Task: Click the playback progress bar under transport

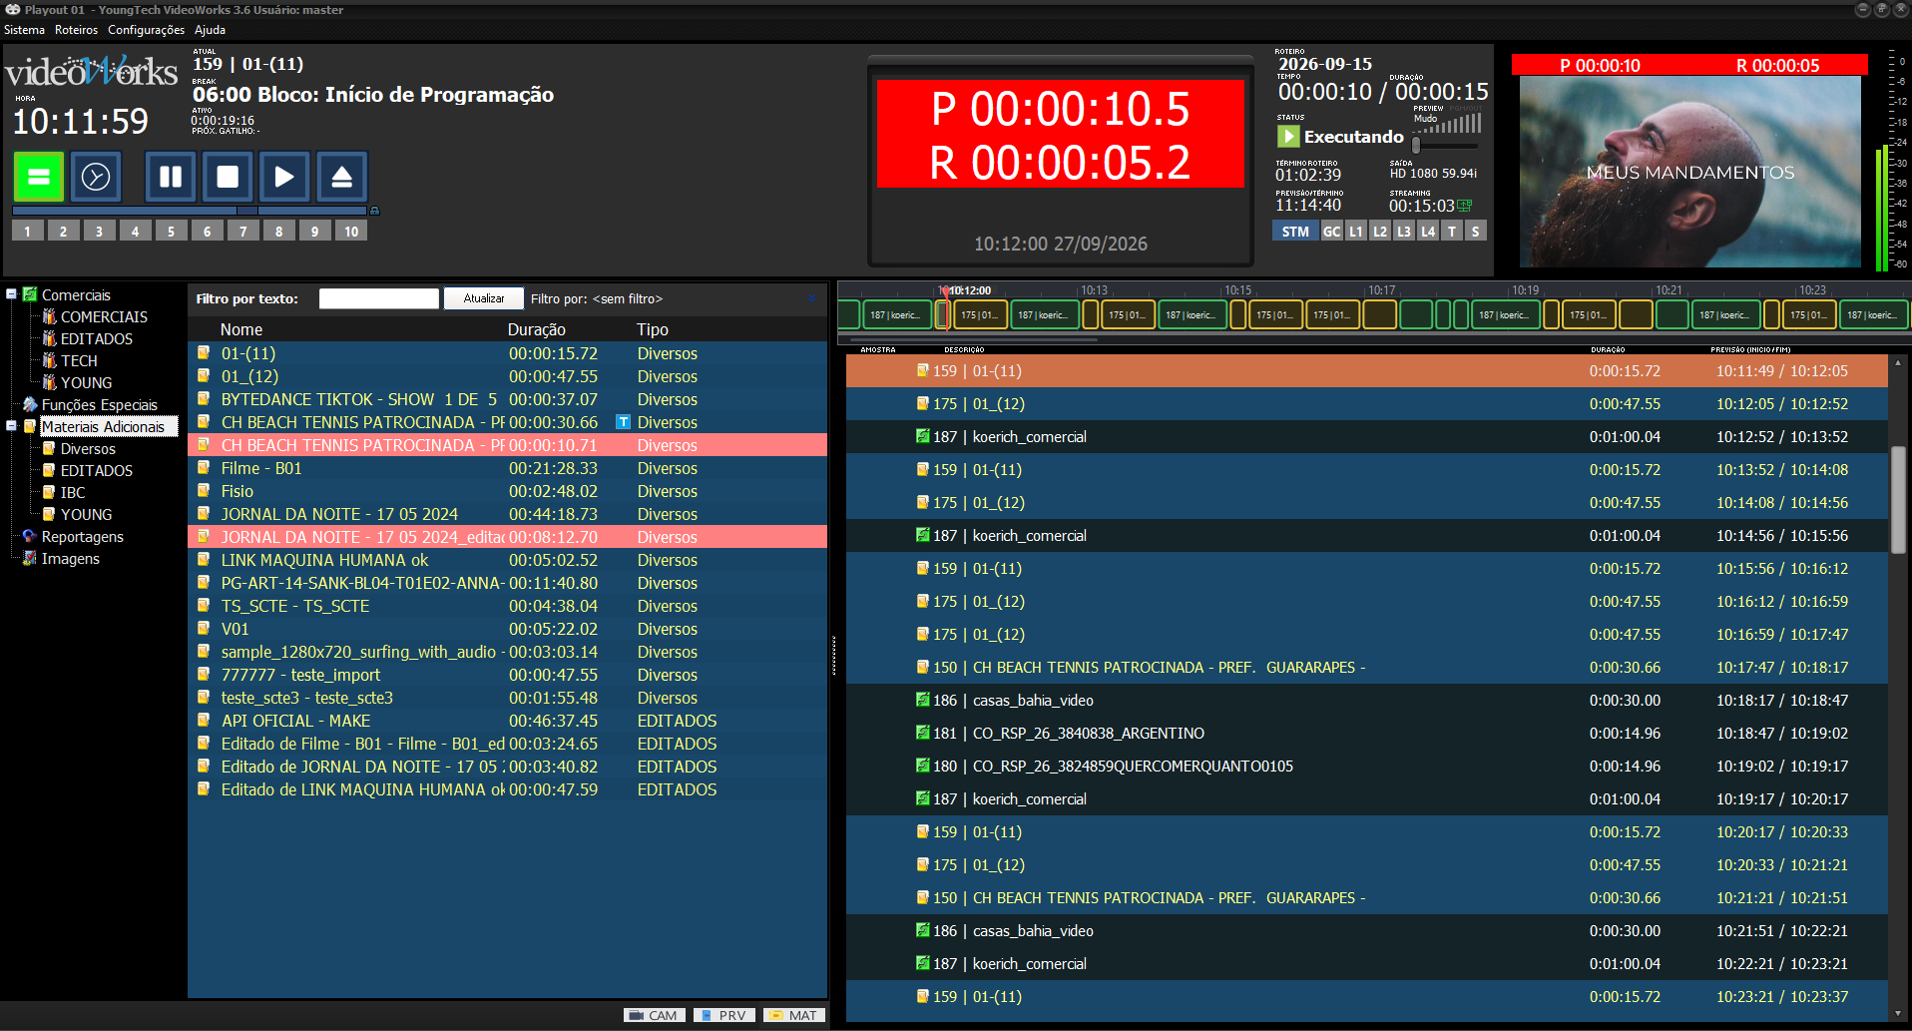Action: [x=190, y=211]
